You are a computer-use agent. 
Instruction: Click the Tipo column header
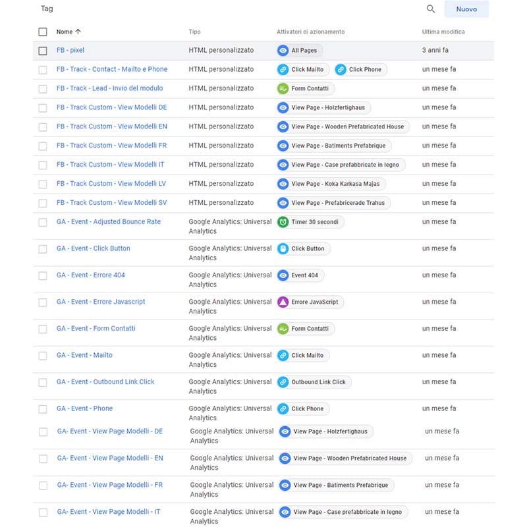point(194,32)
